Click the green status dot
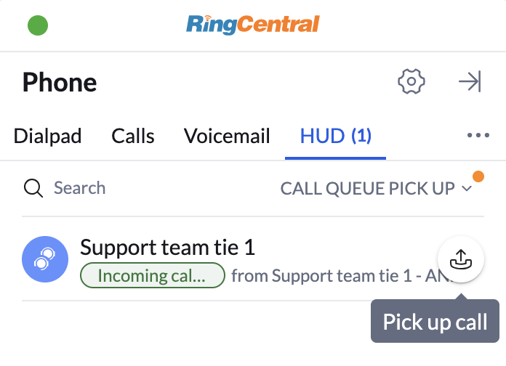Screen dimensions: 506x366 point(38,26)
